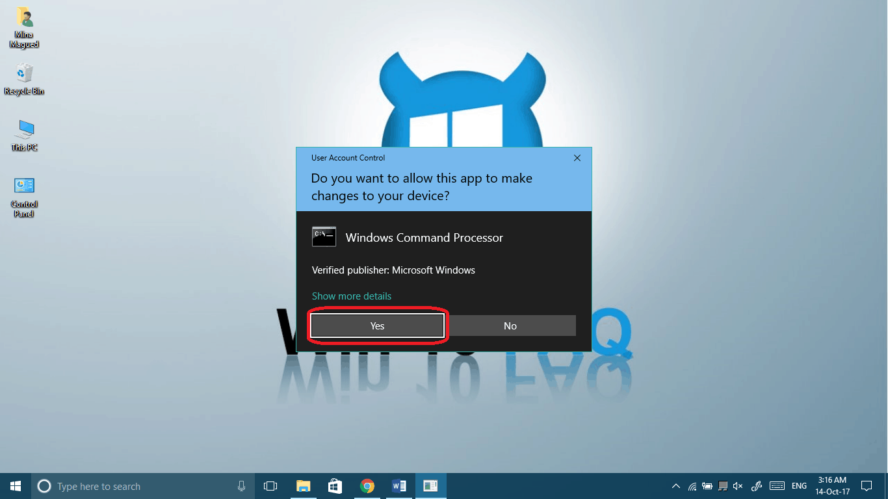This screenshot has height=499, width=888.
Task: Open the Action Center notifications icon
Action: 867,486
